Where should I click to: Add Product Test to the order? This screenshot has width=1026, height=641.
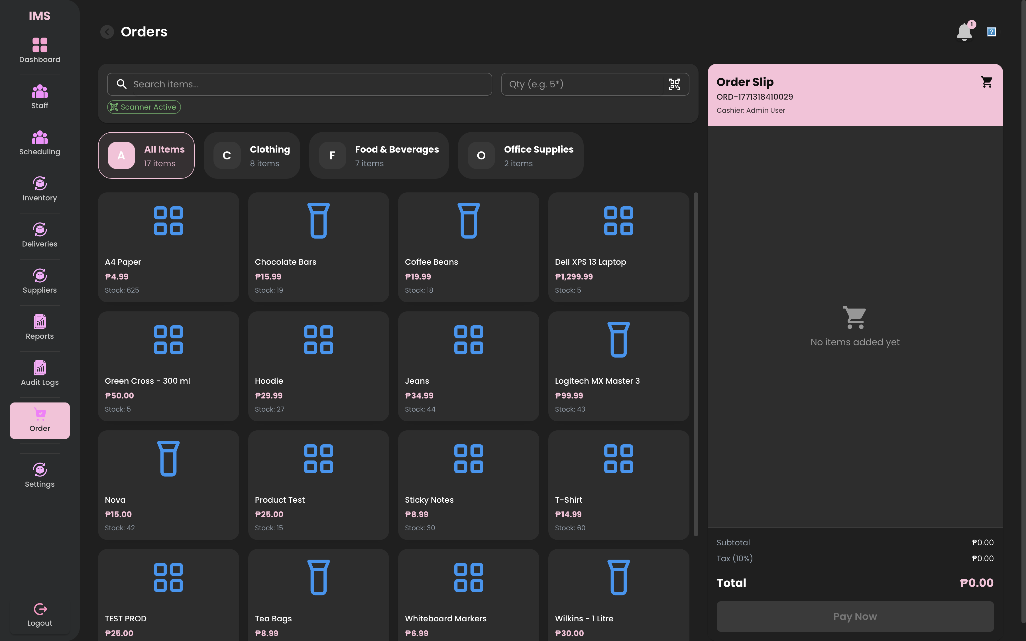[318, 485]
